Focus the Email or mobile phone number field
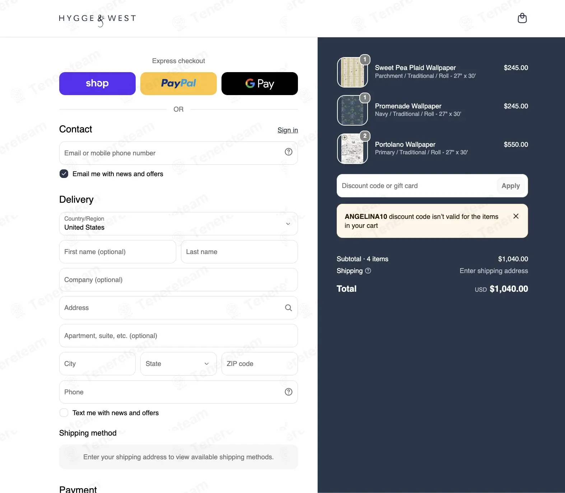 178,153
